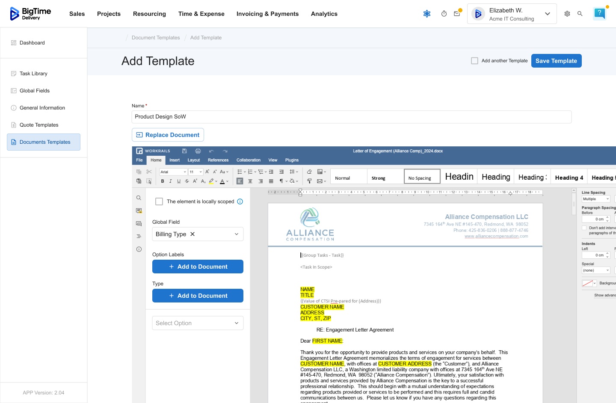Open the timer icon in top bar
This screenshot has height=403, width=616.
[x=444, y=14]
